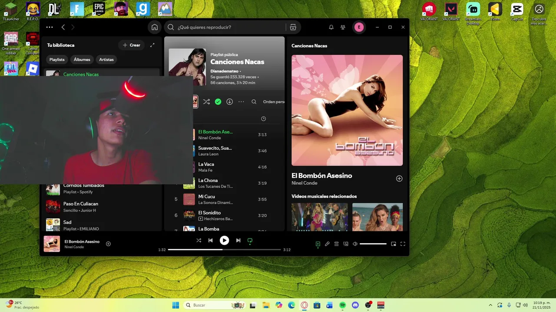Viewport: 556px width, 312px height.
Task: Add El Bombón Asesino to Liked Songs in panel
Action: [399, 179]
